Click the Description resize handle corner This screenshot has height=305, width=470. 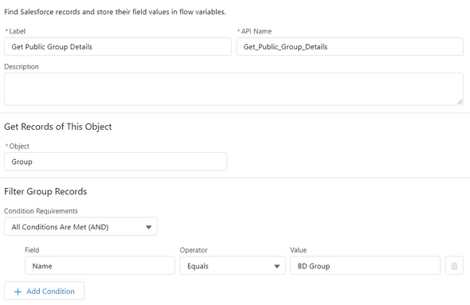[x=460, y=102]
